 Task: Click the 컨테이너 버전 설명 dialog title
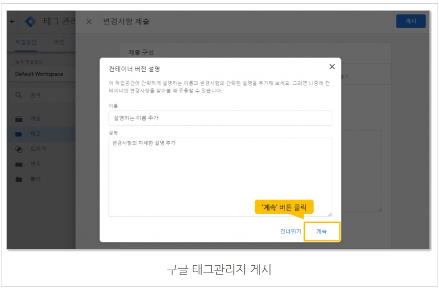135,69
